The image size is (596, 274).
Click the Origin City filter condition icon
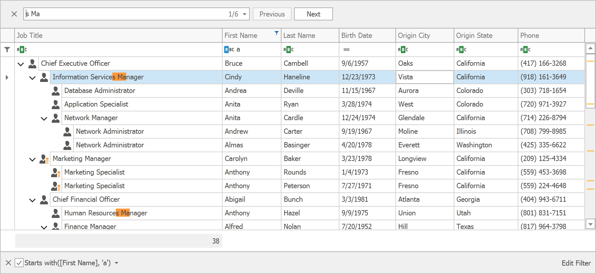(403, 50)
